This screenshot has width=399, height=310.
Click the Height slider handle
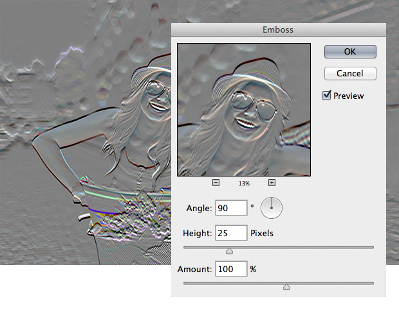tap(229, 251)
